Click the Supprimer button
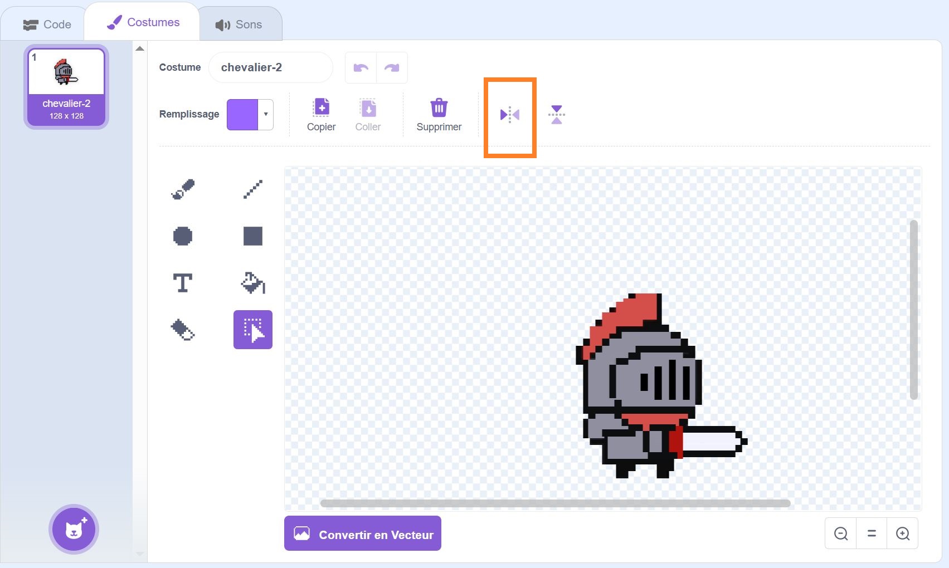Image resolution: width=949 pixels, height=568 pixels. [439, 115]
